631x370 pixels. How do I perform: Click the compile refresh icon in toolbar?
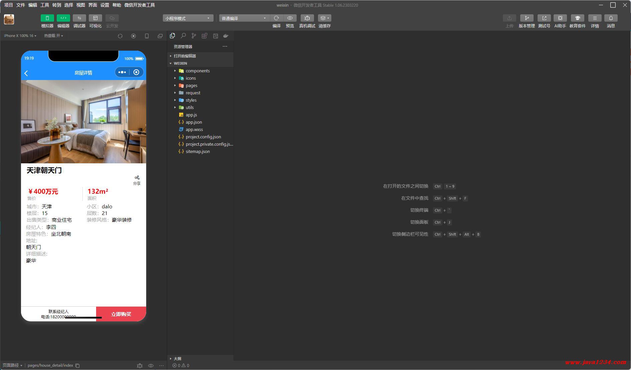point(276,18)
